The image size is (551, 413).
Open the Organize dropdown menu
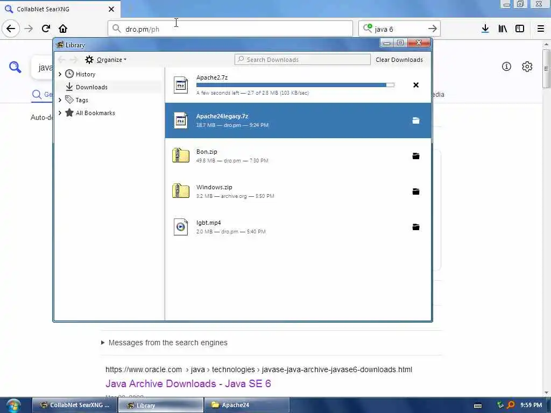[106, 60]
